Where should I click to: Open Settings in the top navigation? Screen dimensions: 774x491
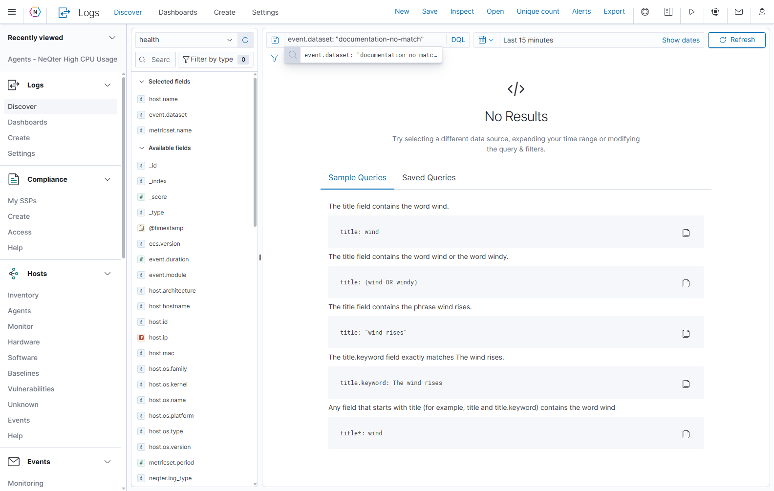click(x=265, y=12)
